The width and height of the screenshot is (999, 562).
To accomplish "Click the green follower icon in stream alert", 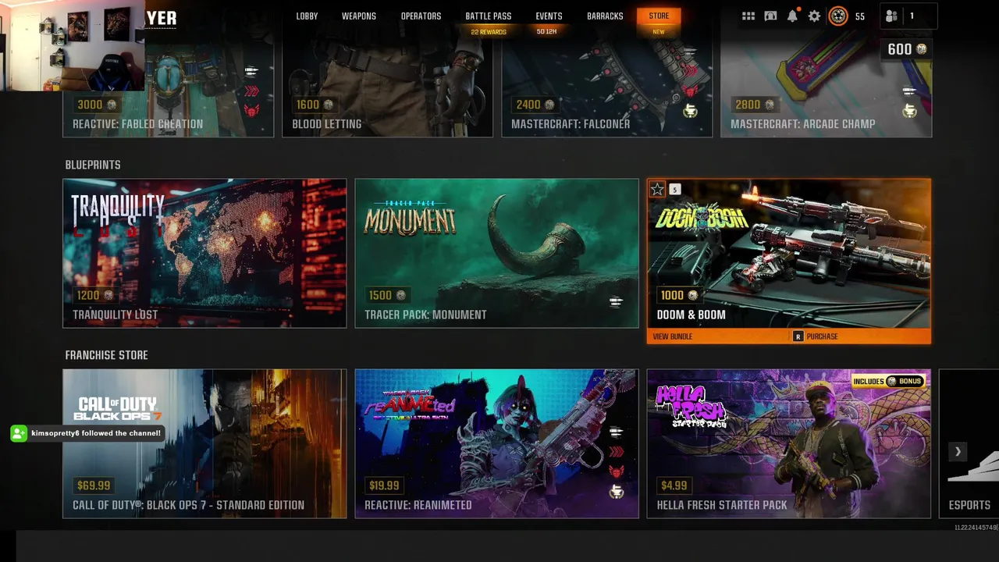I will point(19,433).
